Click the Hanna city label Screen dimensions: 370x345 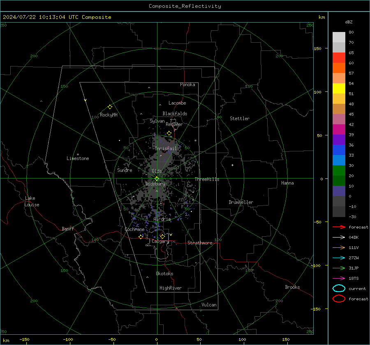[x=287, y=183]
